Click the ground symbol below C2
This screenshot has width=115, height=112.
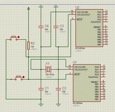[58, 105]
